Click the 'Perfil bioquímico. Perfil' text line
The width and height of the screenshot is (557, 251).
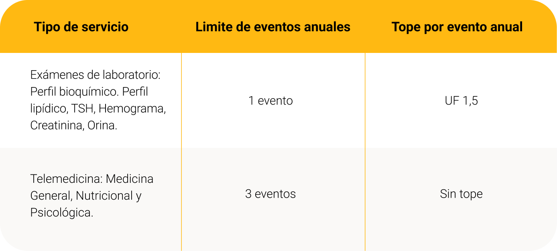89,92
